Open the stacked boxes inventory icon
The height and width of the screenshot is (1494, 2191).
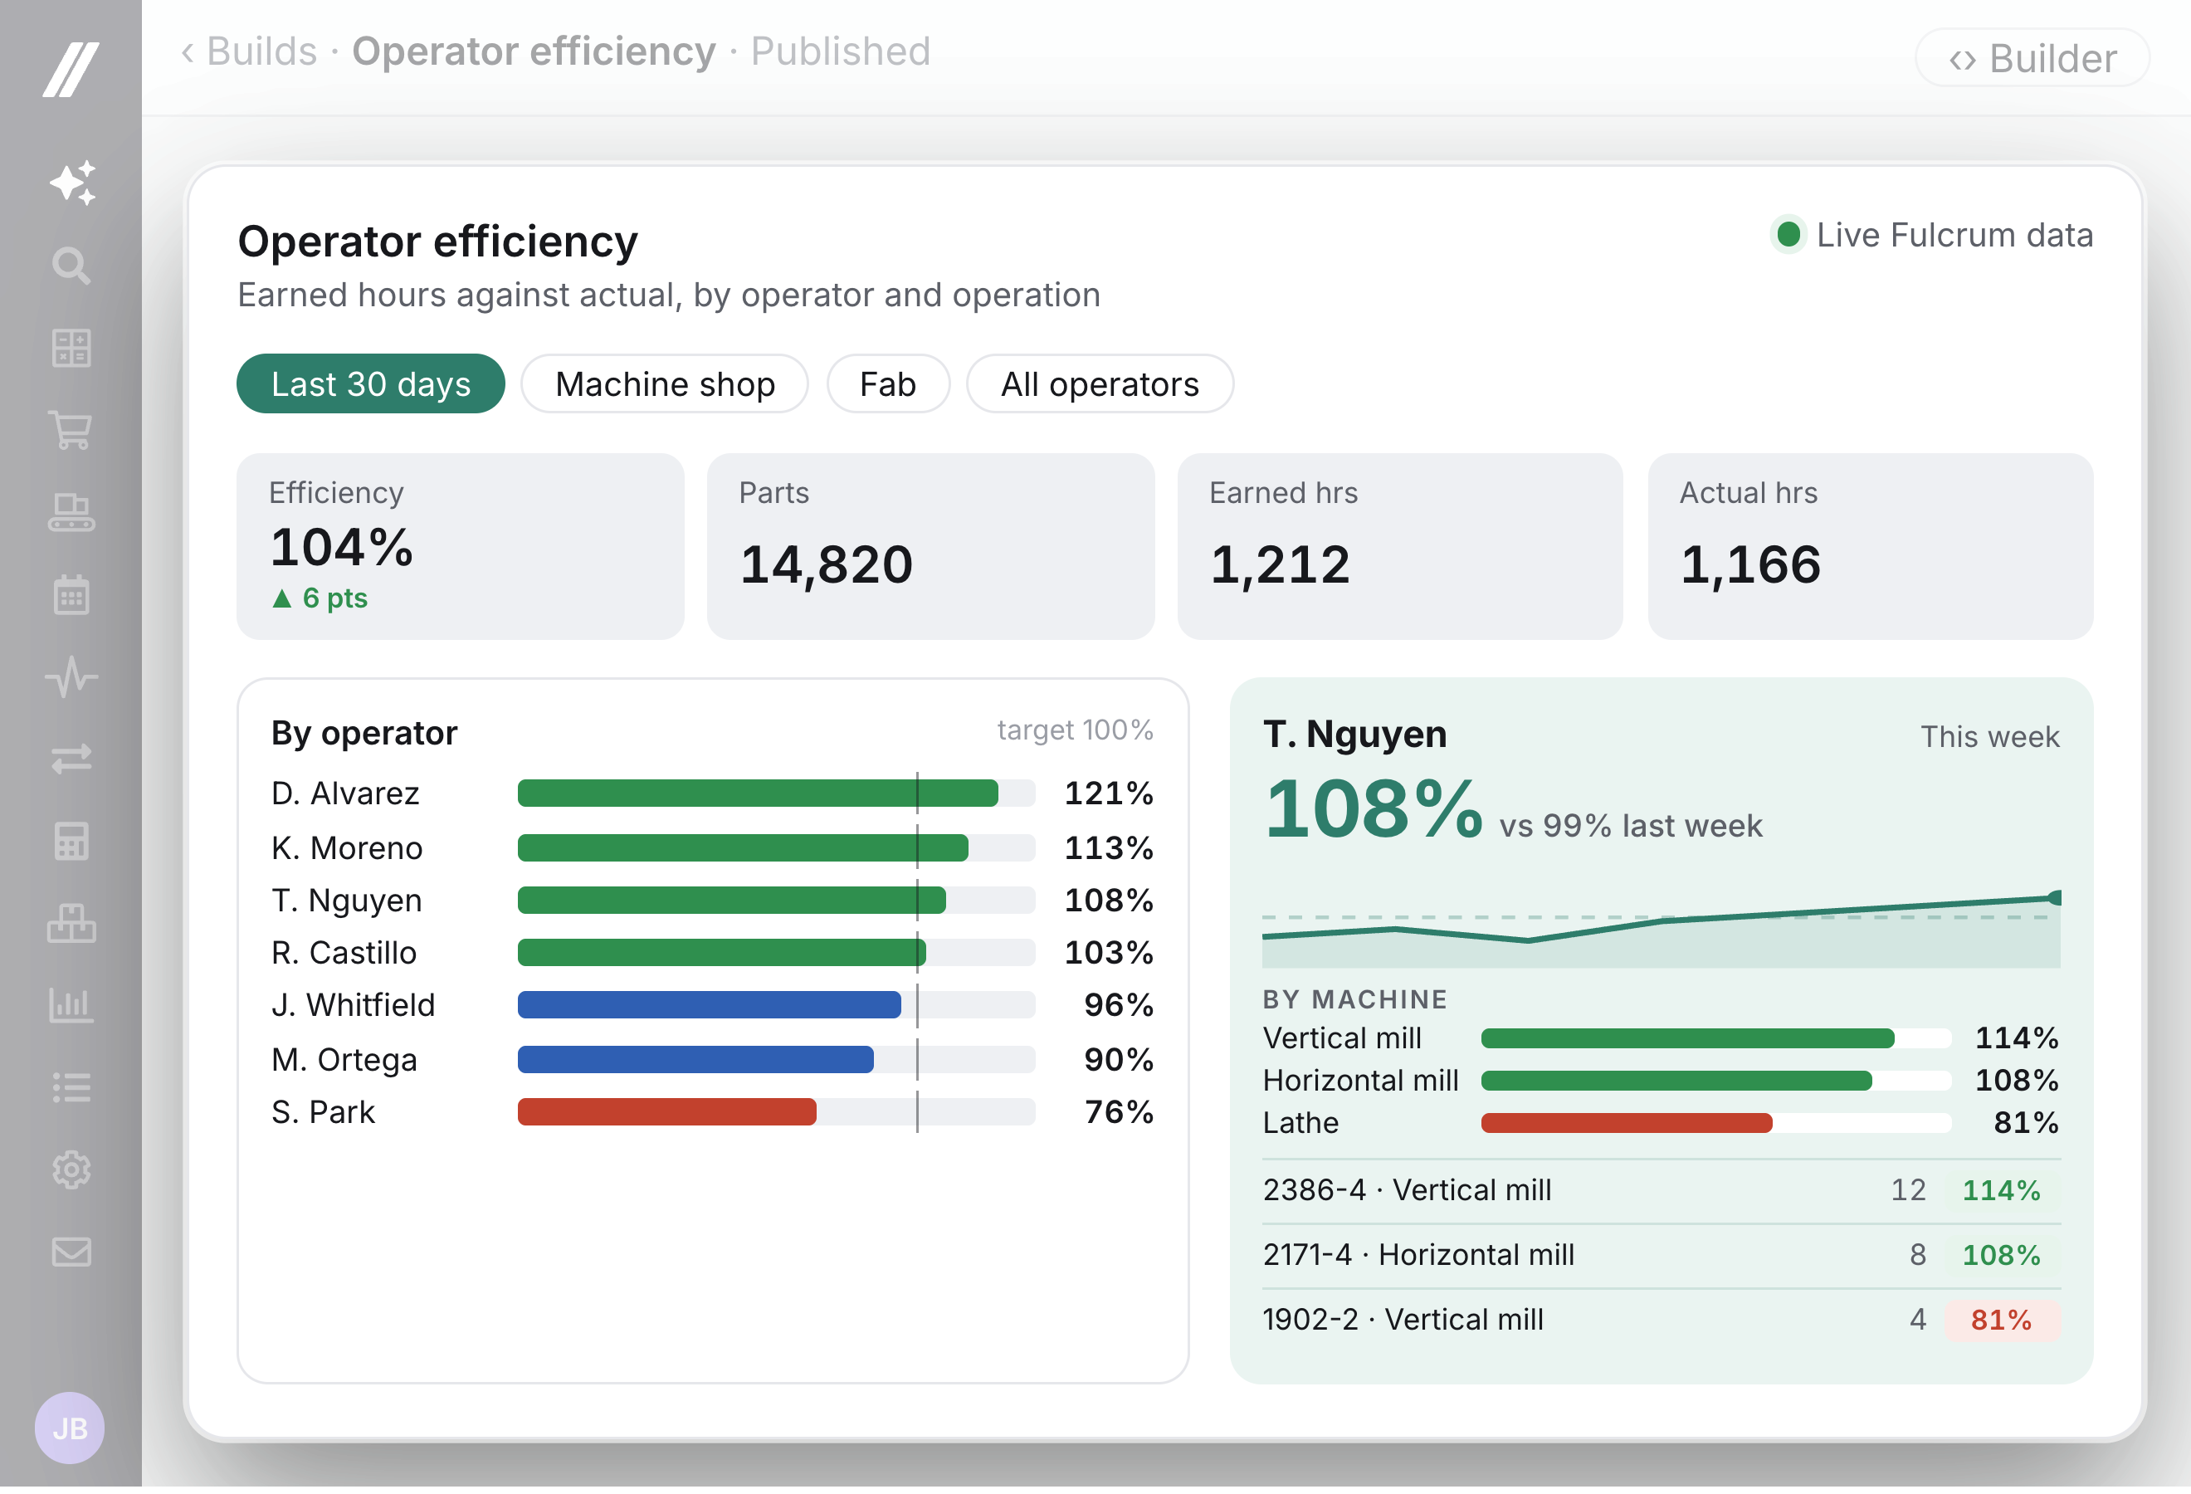(71, 925)
